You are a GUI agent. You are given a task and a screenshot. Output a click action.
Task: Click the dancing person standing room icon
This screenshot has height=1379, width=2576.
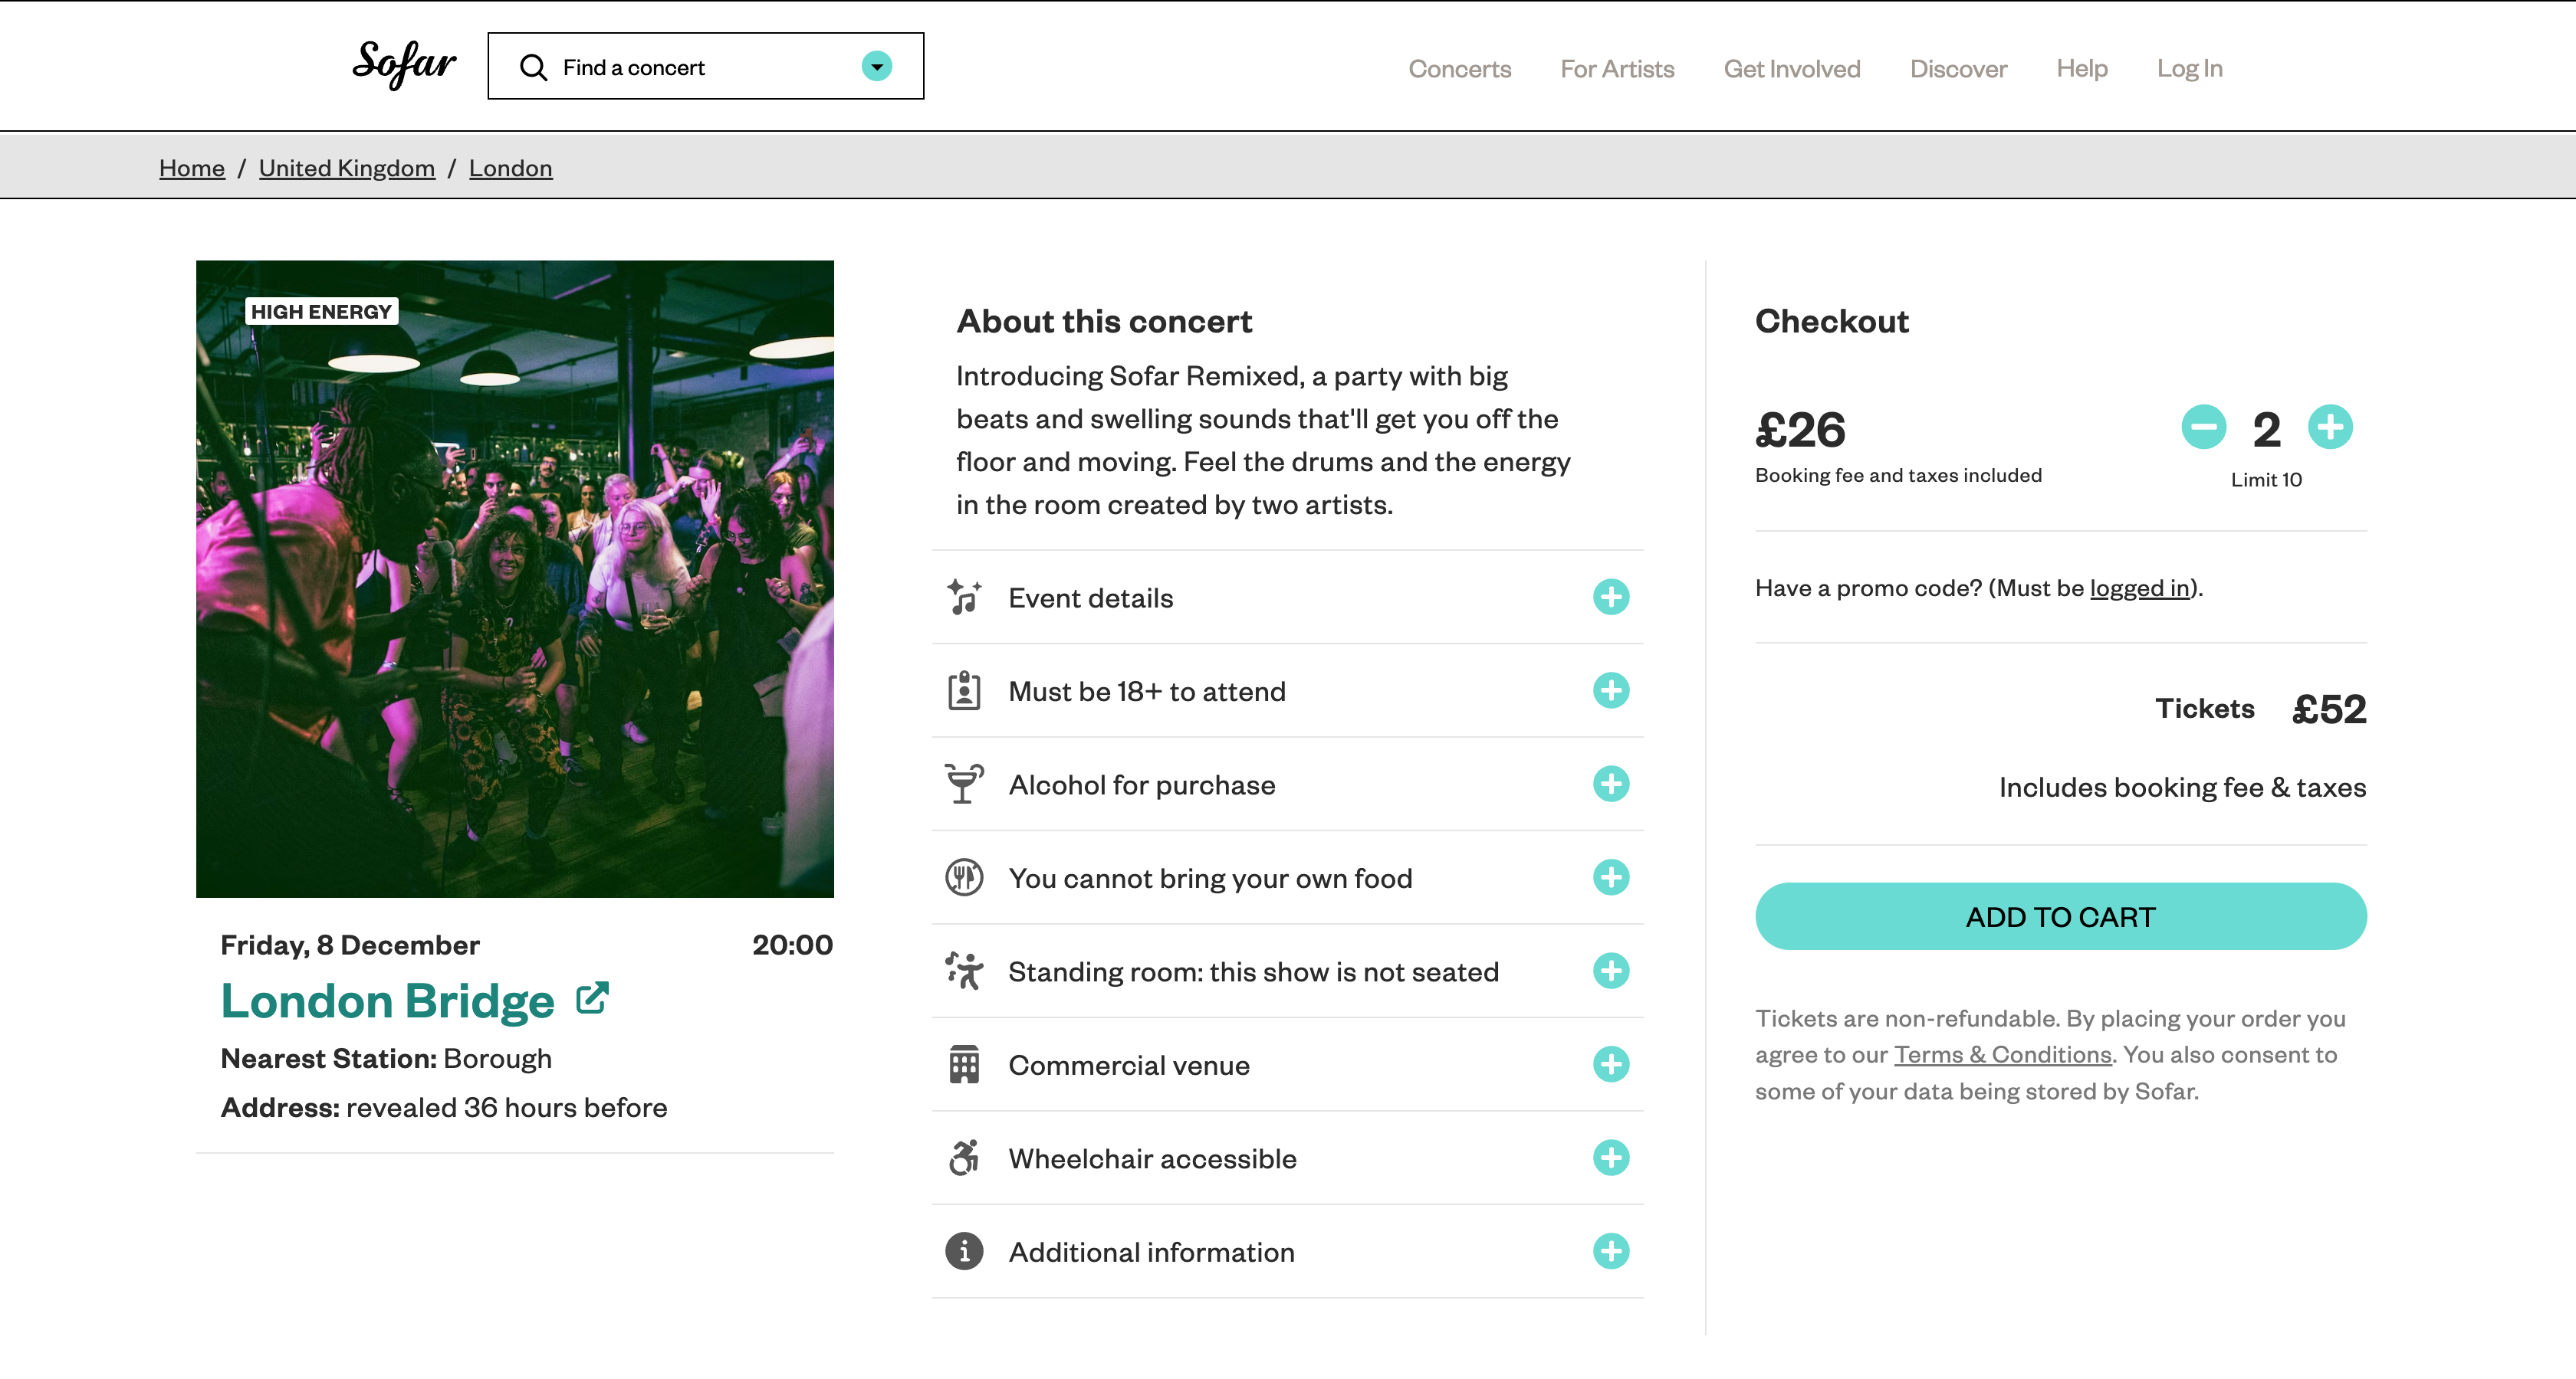964,971
